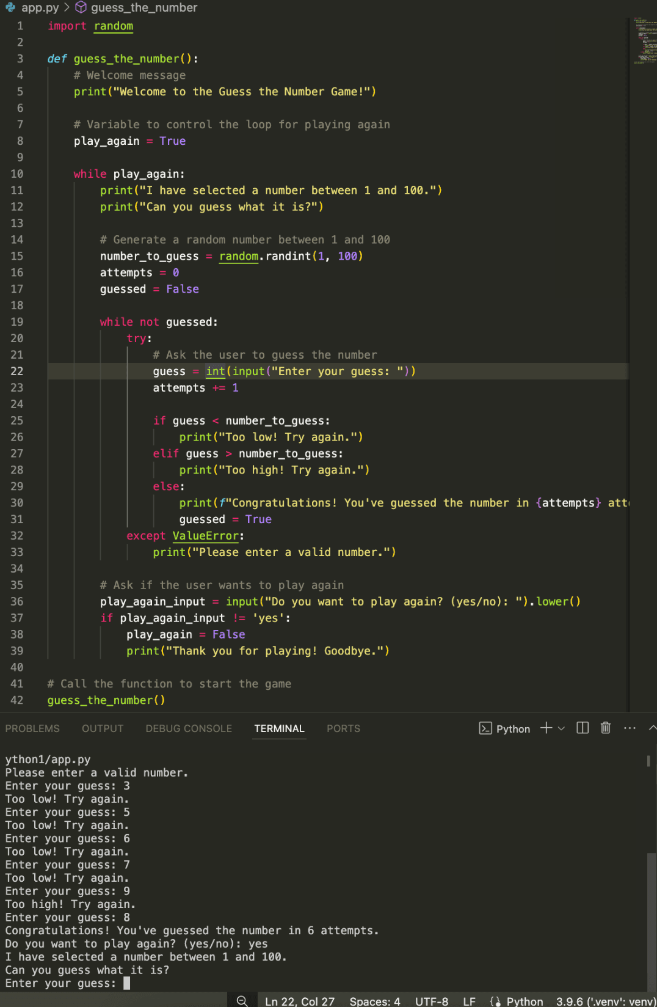Click the cube symbol icon before guess_the_number
Screen dimensions: 657x1007
[x=81, y=7]
